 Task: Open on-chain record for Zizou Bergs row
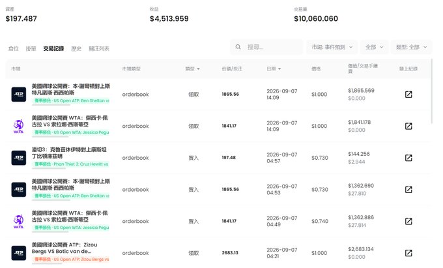pos(408,253)
